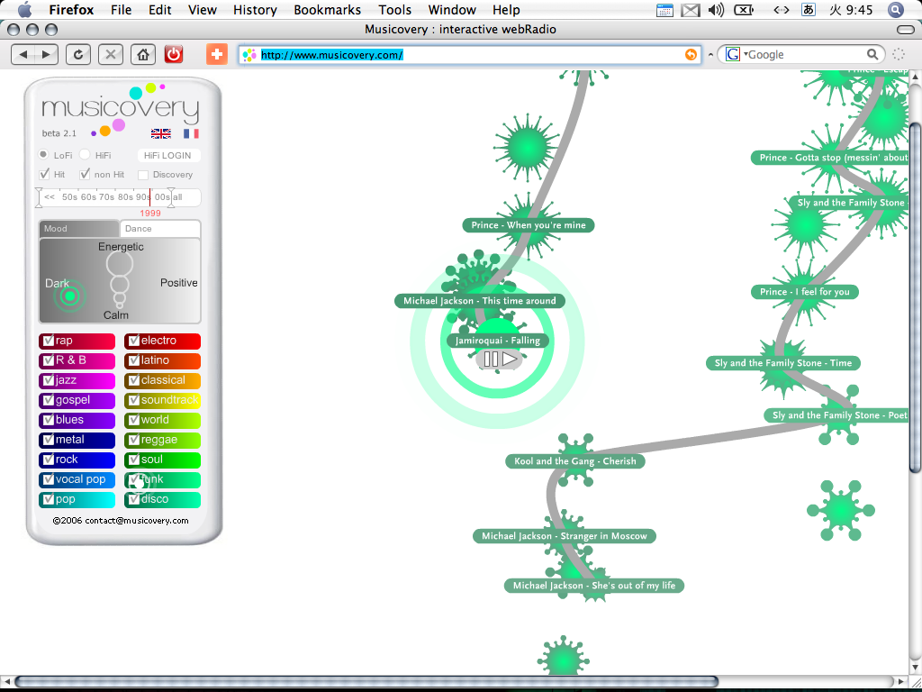
Task: Uncheck the classical genre
Action: pos(134,380)
